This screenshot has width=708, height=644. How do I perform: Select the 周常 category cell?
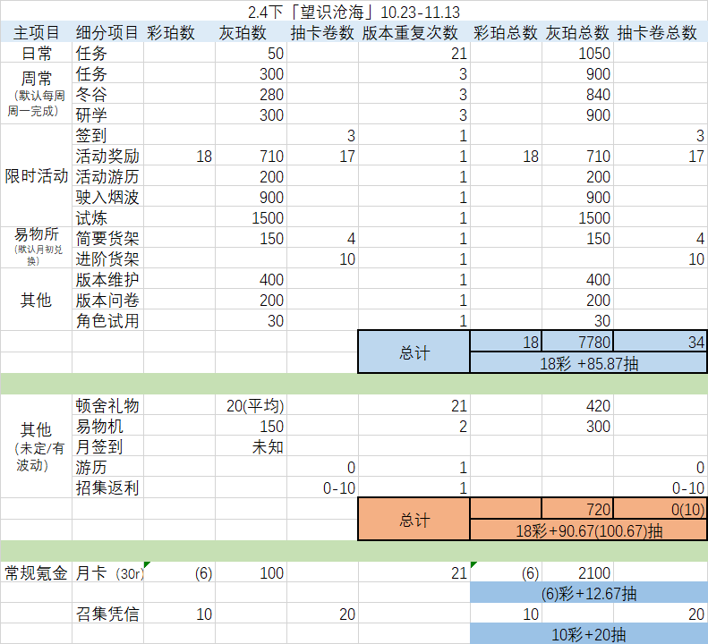36,93
